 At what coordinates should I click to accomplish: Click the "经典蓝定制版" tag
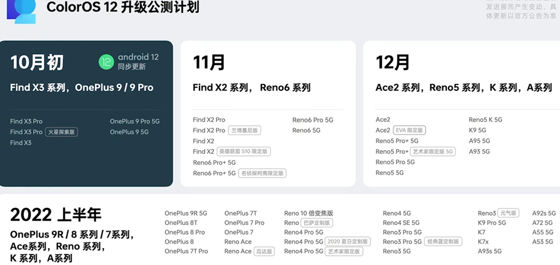pos(443,242)
